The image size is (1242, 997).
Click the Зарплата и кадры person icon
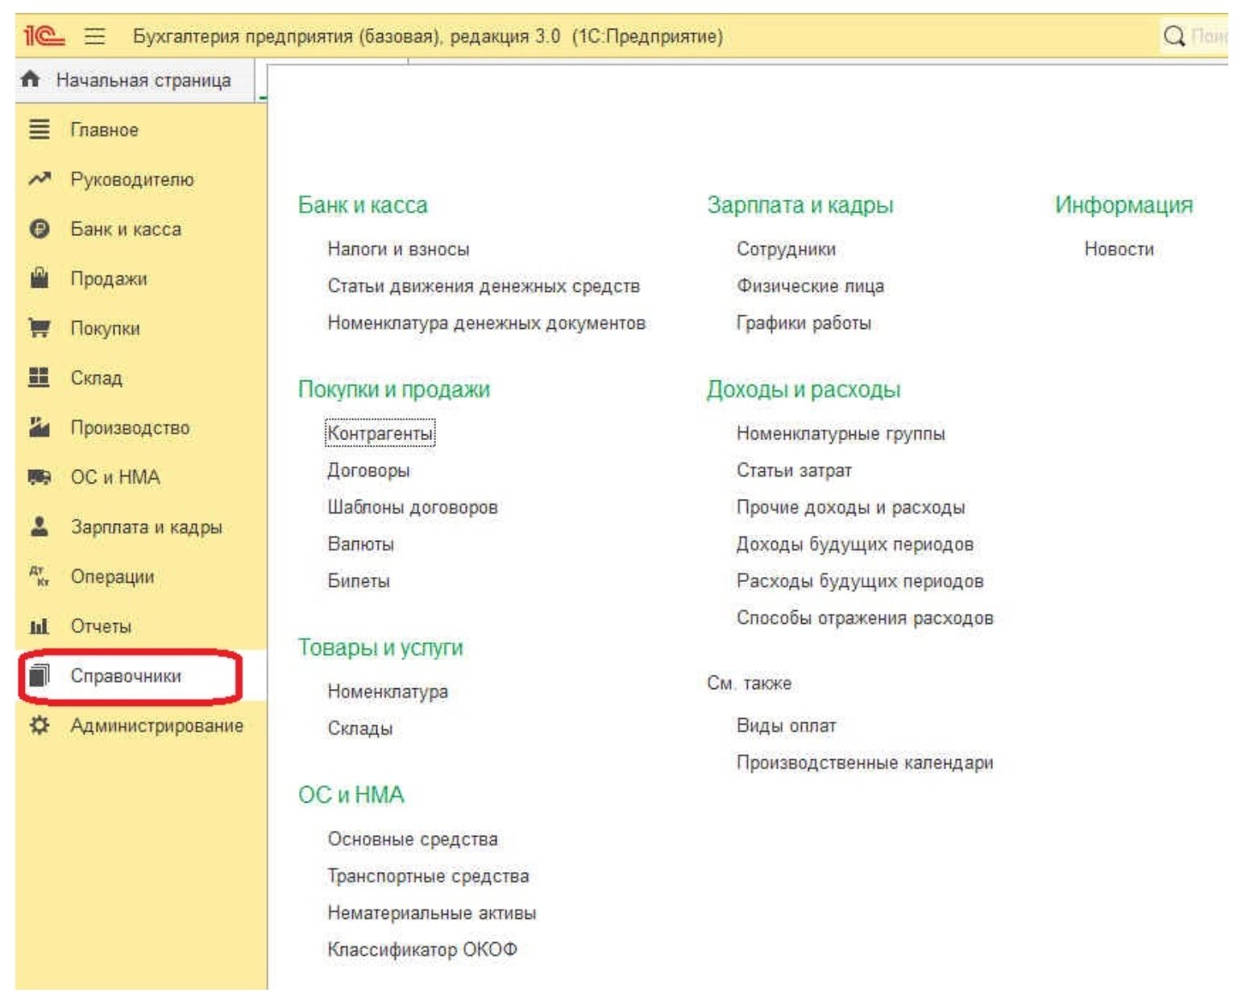click(39, 526)
